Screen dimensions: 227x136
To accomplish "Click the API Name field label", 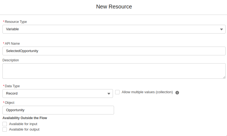I will pos(12,44).
